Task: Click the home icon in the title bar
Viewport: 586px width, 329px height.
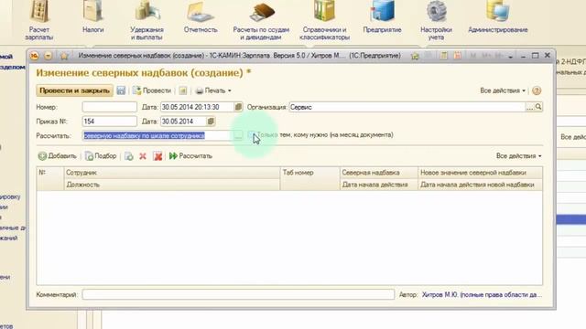Action: pos(415,56)
